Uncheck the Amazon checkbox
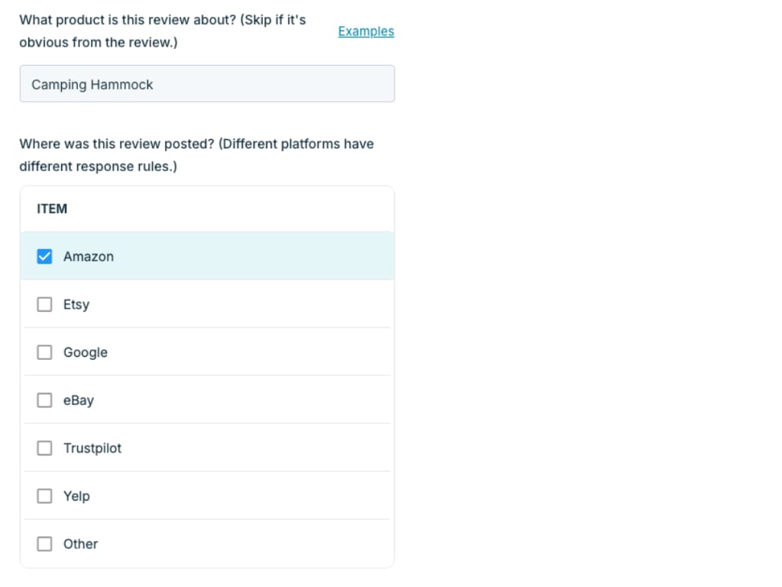Screen dimensions: 782x587 pyautogui.click(x=45, y=257)
